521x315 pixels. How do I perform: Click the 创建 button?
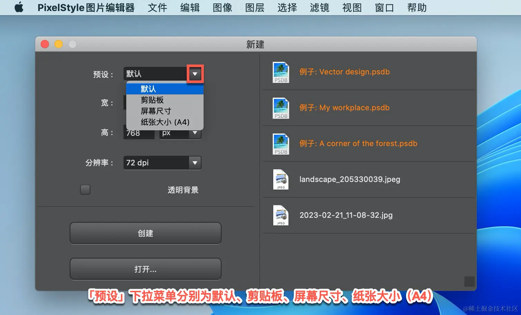coord(145,233)
